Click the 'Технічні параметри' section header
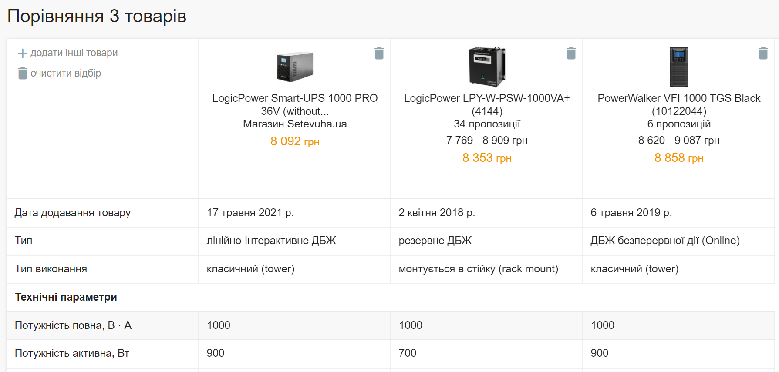This screenshot has height=372, width=779. 66,297
